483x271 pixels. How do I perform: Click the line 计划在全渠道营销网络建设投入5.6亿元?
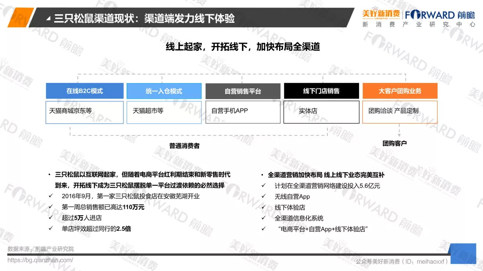click(x=327, y=186)
